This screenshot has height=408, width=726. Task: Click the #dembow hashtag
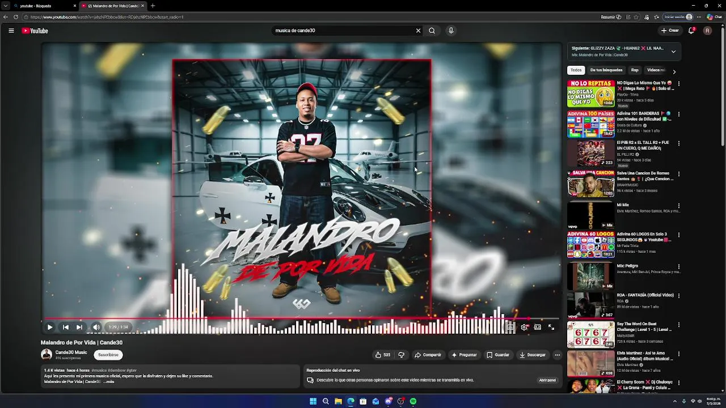(x=117, y=370)
